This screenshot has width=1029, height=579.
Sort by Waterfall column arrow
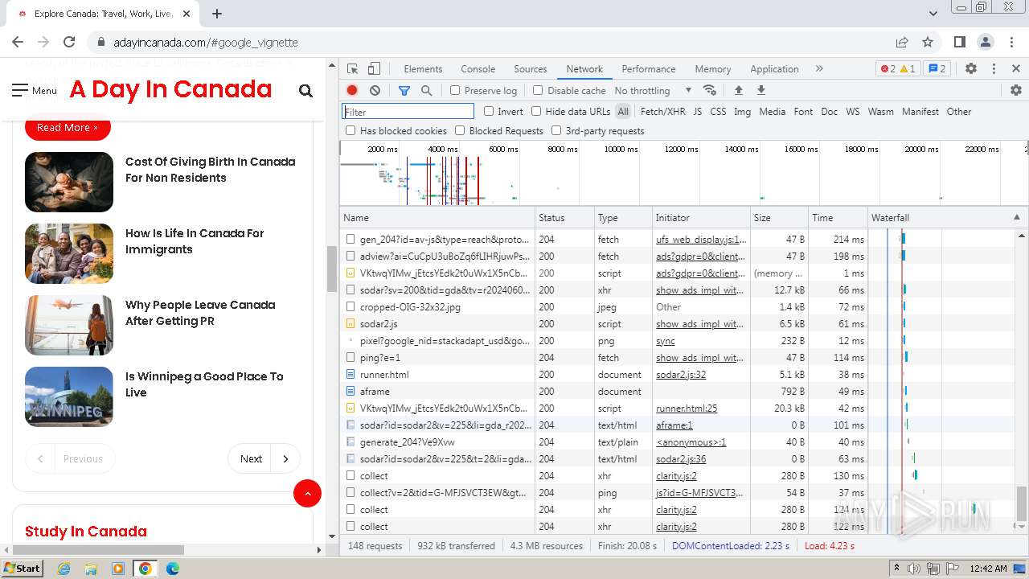1016,218
